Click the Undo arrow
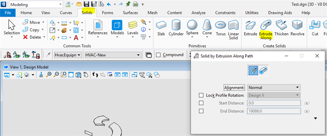 point(109,4)
